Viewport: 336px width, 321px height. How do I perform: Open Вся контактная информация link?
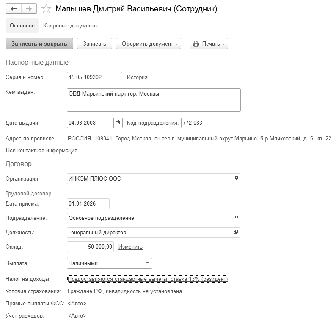pyautogui.click(x=41, y=150)
